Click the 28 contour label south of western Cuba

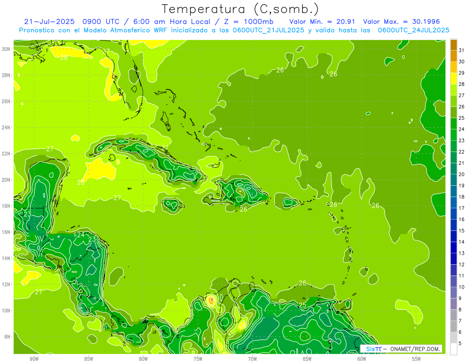point(81,182)
